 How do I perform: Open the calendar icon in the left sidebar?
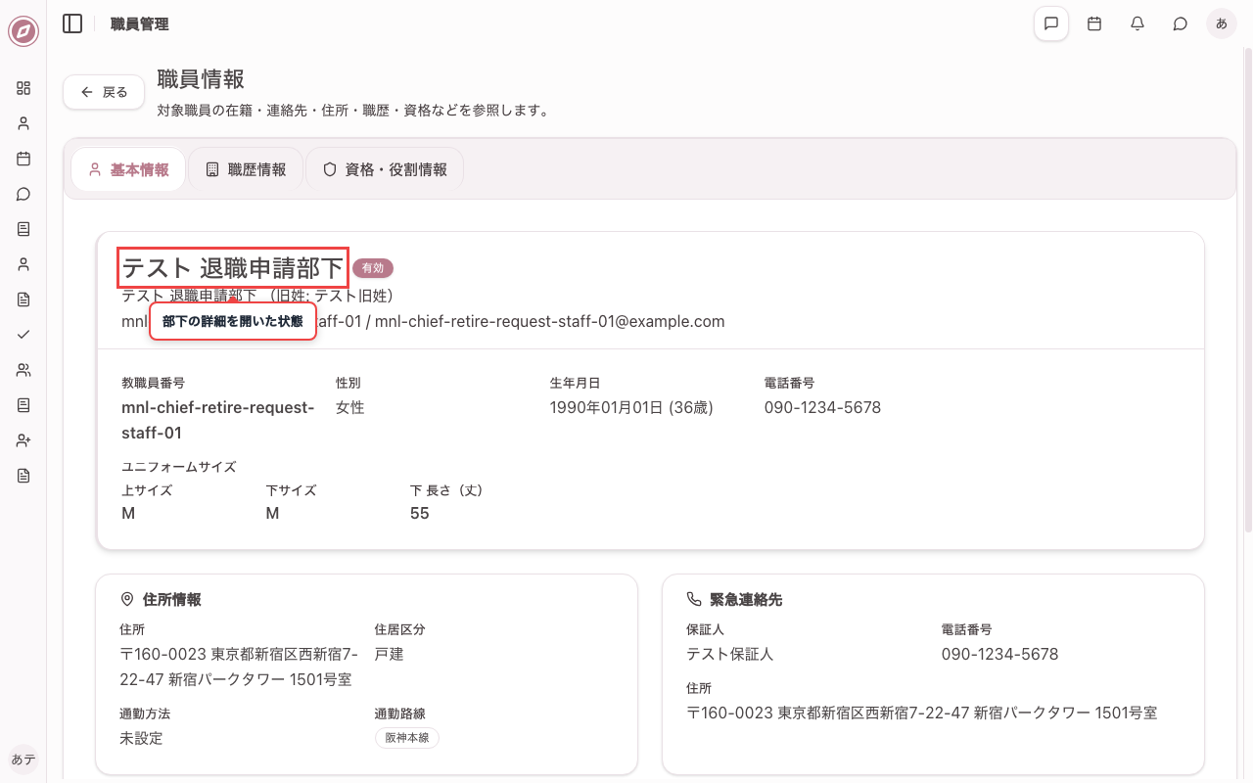point(23,159)
